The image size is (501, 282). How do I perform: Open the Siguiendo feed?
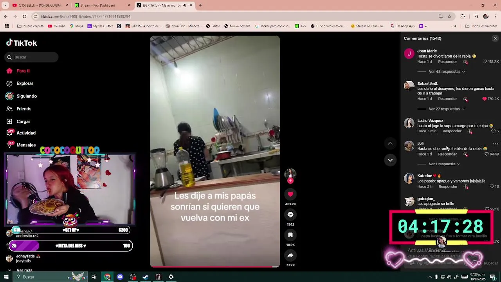21,96
